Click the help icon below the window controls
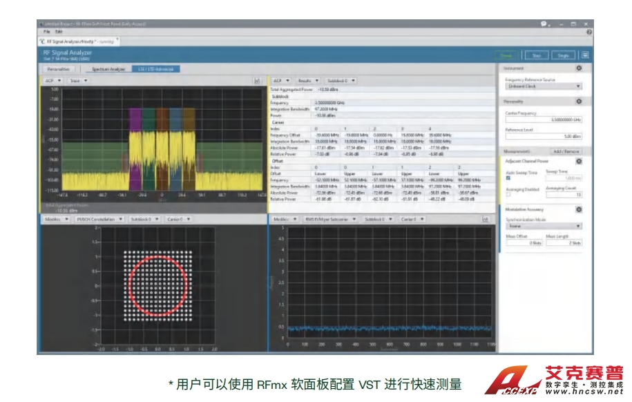 tap(588, 32)
